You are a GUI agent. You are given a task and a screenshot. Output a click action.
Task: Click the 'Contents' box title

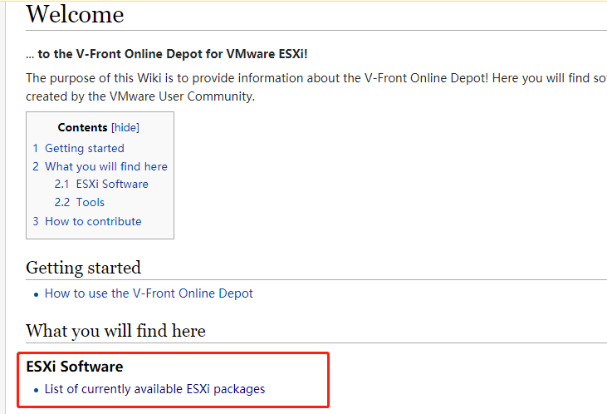click(x=82, y=127)
